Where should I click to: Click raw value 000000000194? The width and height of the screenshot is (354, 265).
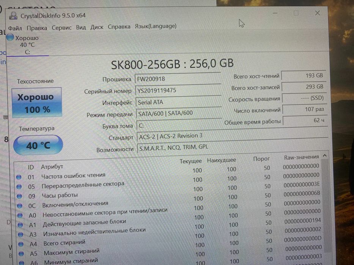coord(302,221)
